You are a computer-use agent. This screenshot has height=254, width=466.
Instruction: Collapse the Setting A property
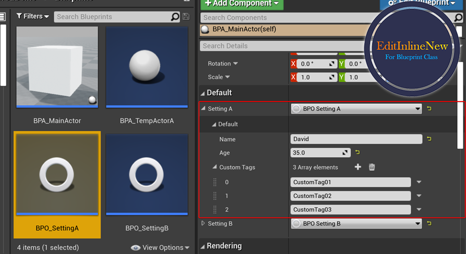click(203, 109)
